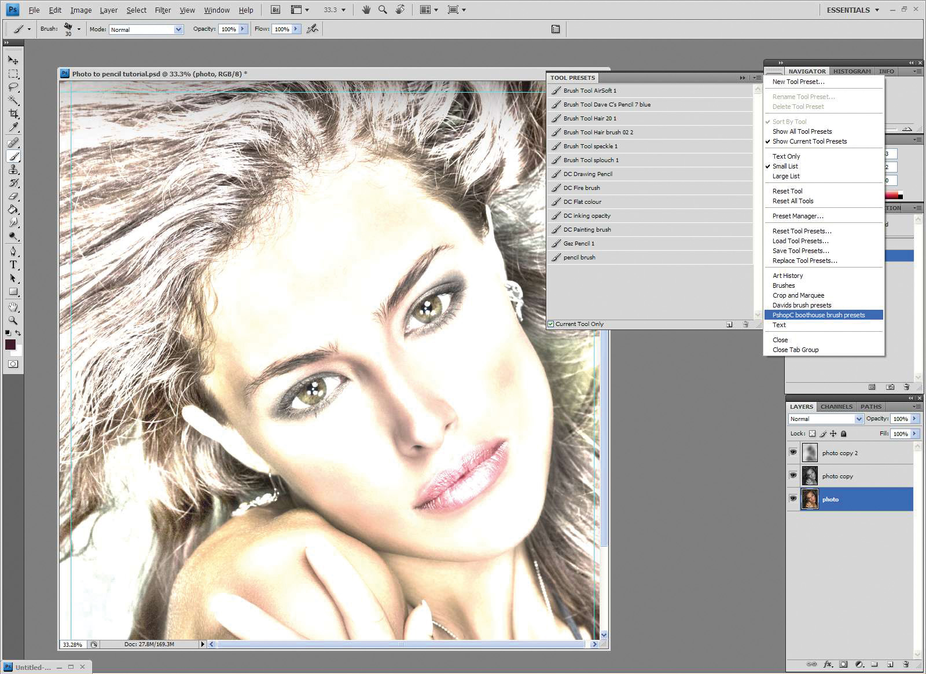Select the pencil brush tool preset
Screen dimensions: 926x674
(579, 257)
